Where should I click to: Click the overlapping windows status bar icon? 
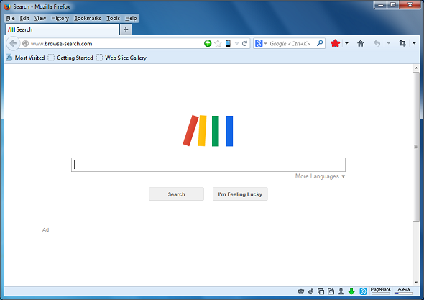click(321, 291)
